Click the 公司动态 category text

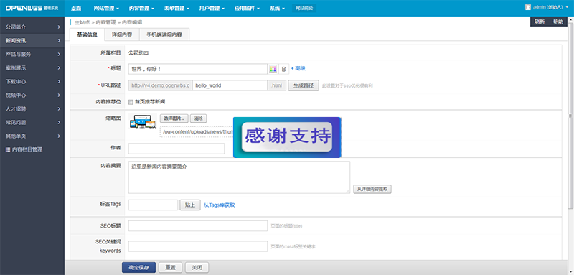(138, 52)
